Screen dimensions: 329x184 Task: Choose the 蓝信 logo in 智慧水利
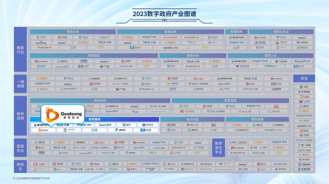171,66
